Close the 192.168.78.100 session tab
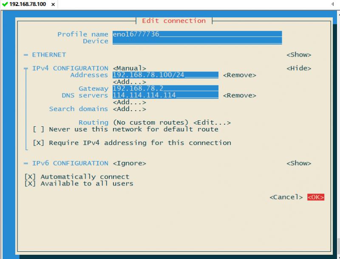Image resolution: width=340 pixels, height=259 pixels. tap(53, 4)
